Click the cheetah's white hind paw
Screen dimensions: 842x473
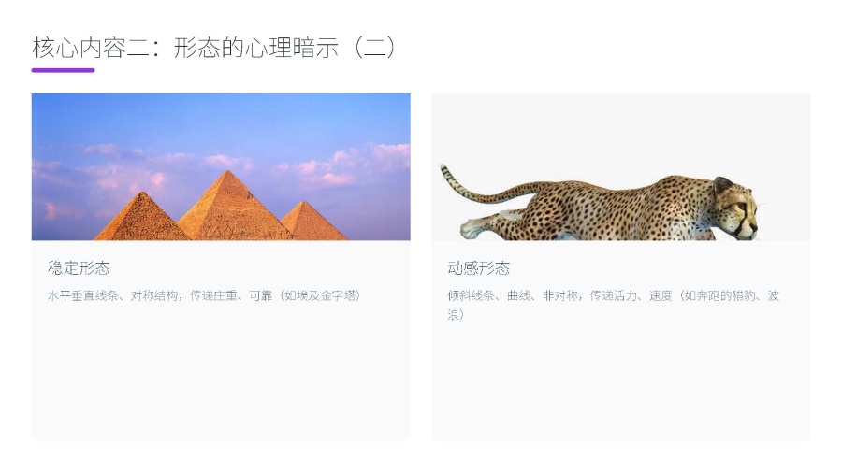click(x=473, y=229)
